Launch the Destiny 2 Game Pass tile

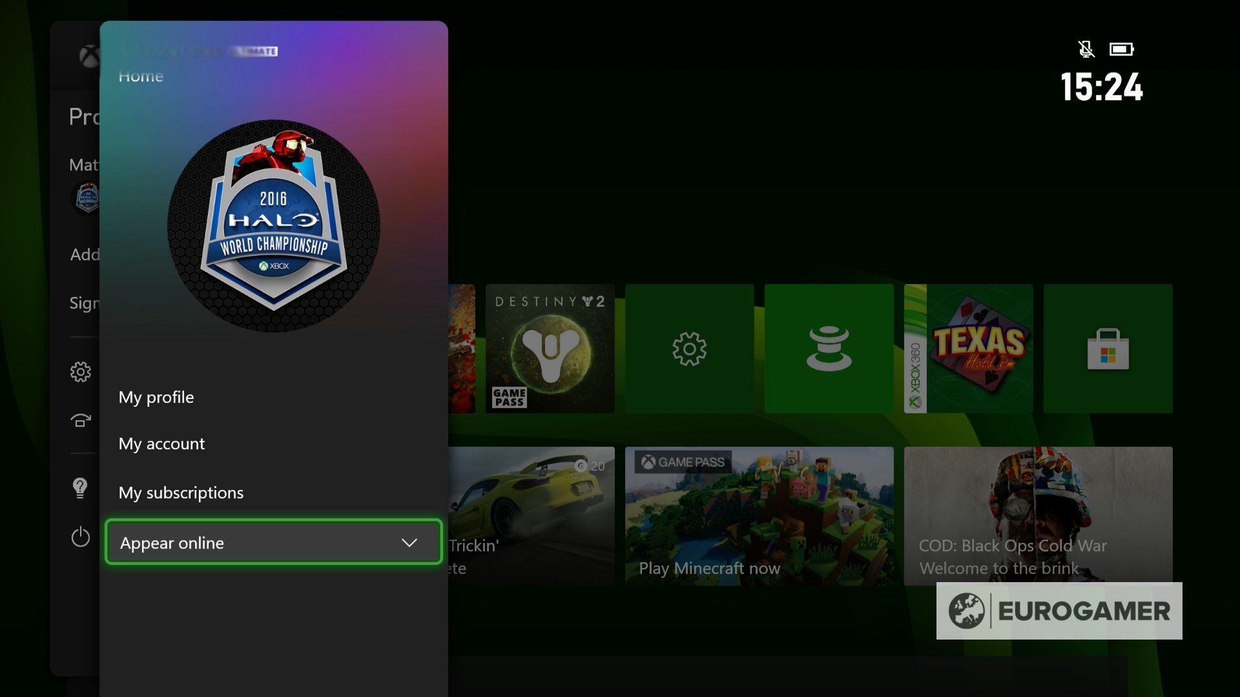tap(550, 348)
